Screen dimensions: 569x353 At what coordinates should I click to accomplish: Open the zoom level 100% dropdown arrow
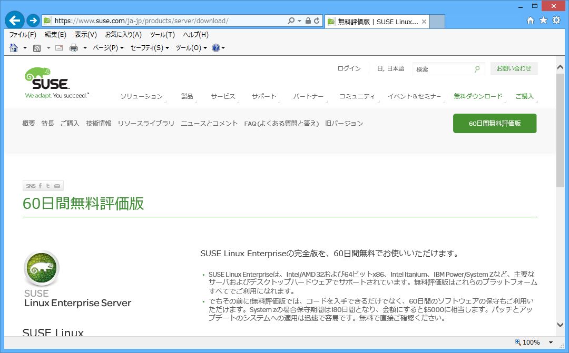pos(551,342)
